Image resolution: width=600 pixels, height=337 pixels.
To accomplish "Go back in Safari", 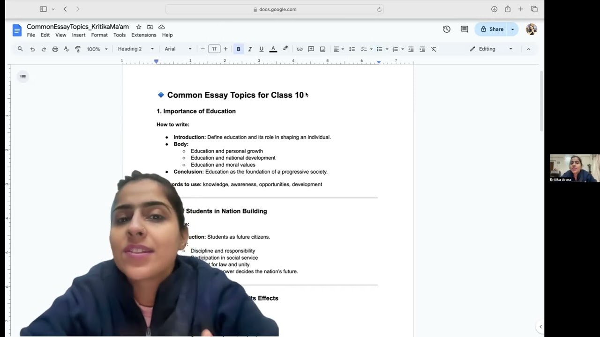I will (65, 9).
